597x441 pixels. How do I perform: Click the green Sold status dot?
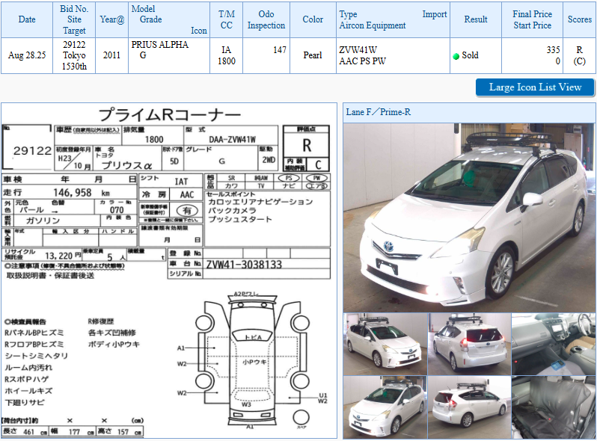point(456,56)
